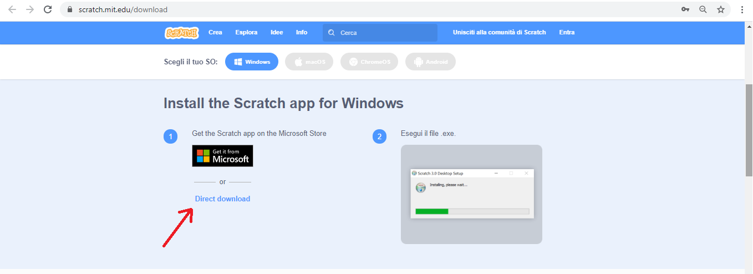Click the text Esegui il file .exe.

428,134
